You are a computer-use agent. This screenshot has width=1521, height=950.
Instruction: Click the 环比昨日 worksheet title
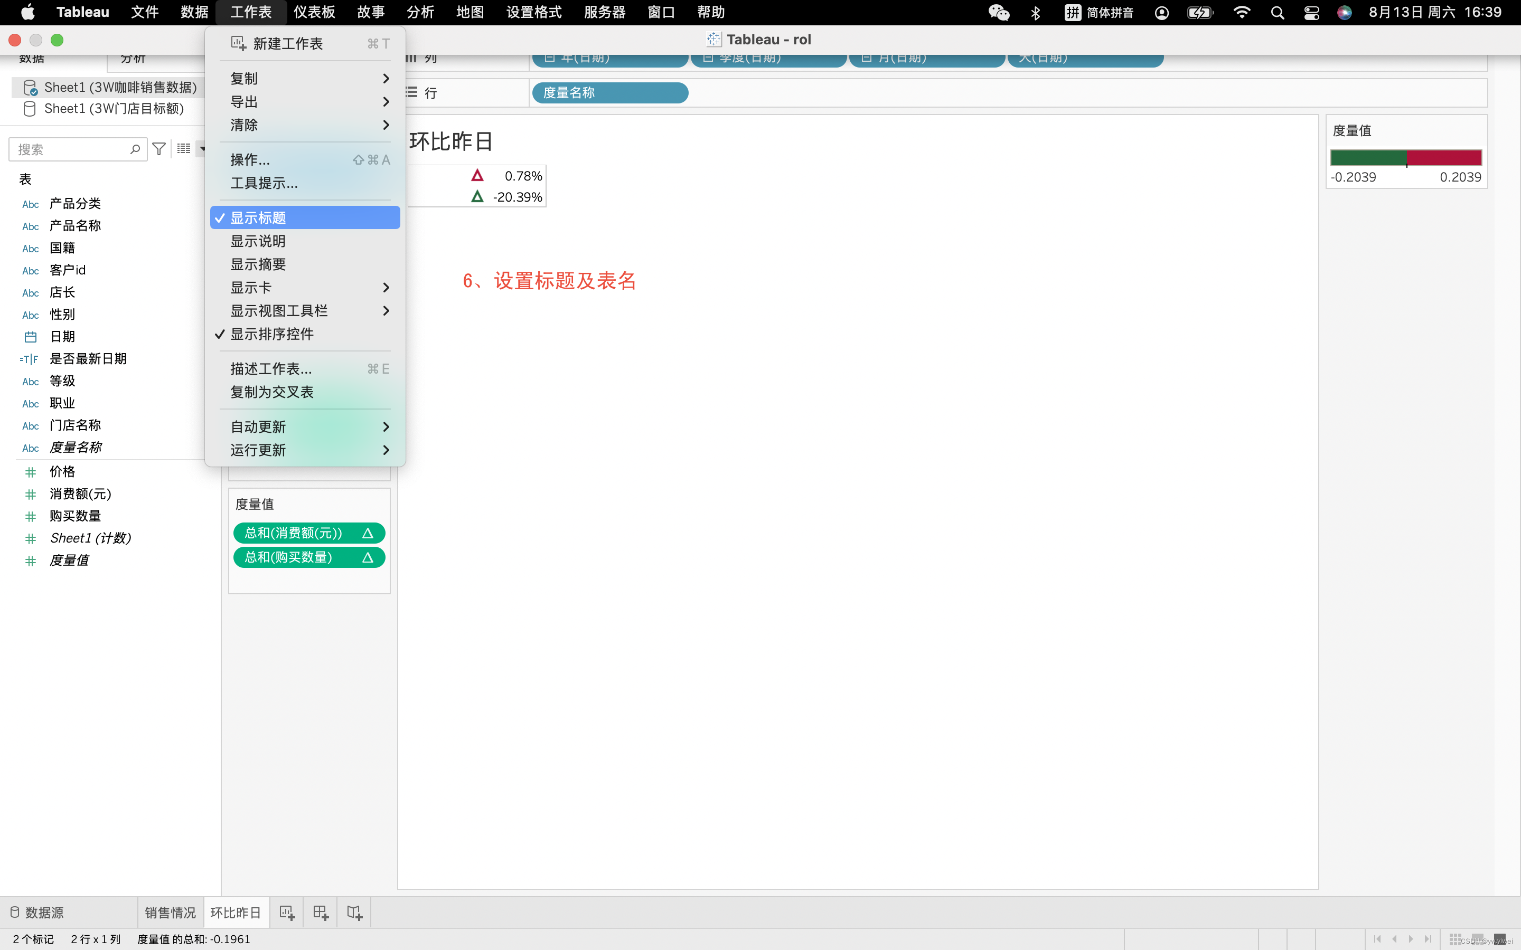tap(450, 141)
